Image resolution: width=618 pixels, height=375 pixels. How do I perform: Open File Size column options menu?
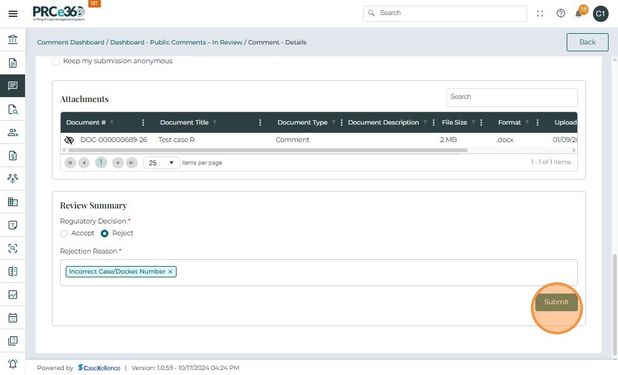click(482, 123)
